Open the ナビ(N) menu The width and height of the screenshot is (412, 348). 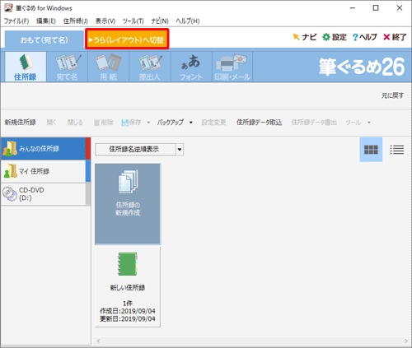tap(160, 21)
